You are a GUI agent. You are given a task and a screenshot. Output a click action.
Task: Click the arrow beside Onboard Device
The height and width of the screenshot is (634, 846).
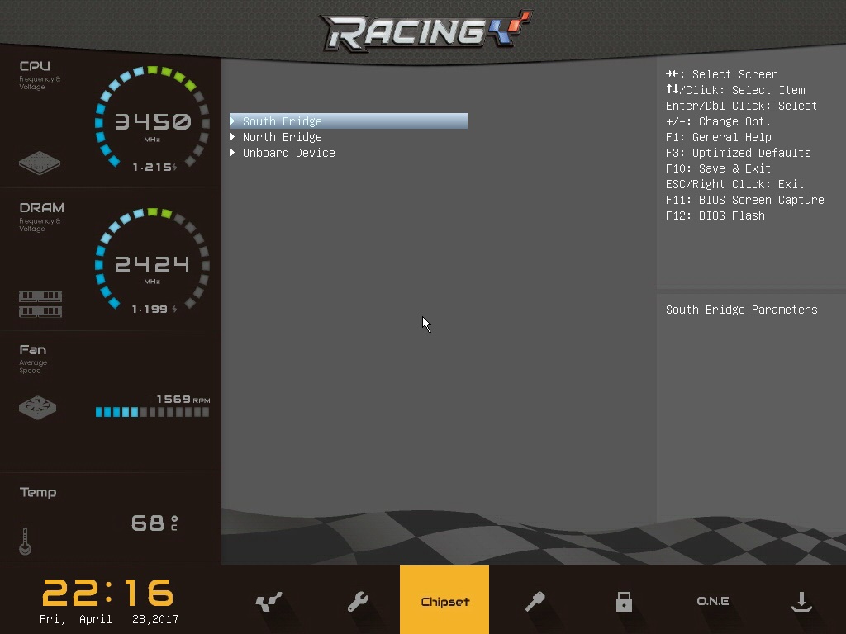tap(232, 152)
